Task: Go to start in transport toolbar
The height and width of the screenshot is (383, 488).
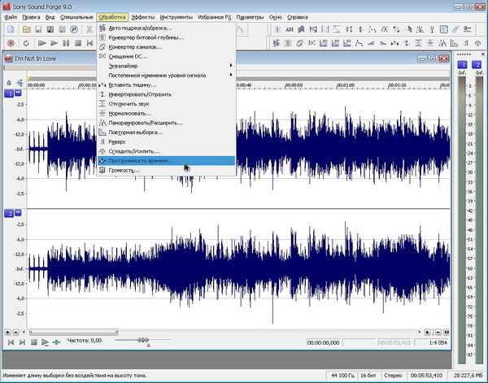Action: [x=90, y=43]
